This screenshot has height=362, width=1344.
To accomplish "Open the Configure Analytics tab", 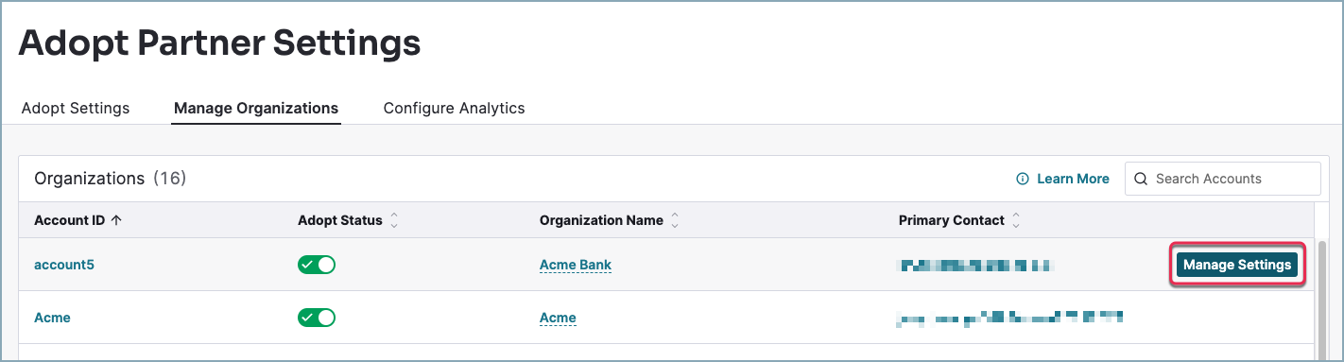I will point(454,108).
